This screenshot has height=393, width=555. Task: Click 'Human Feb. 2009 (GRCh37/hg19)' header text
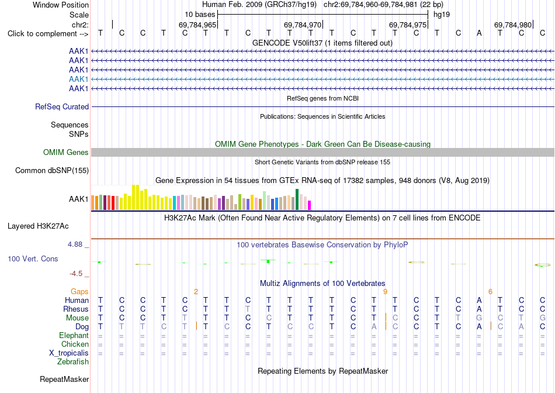[259, 5]
